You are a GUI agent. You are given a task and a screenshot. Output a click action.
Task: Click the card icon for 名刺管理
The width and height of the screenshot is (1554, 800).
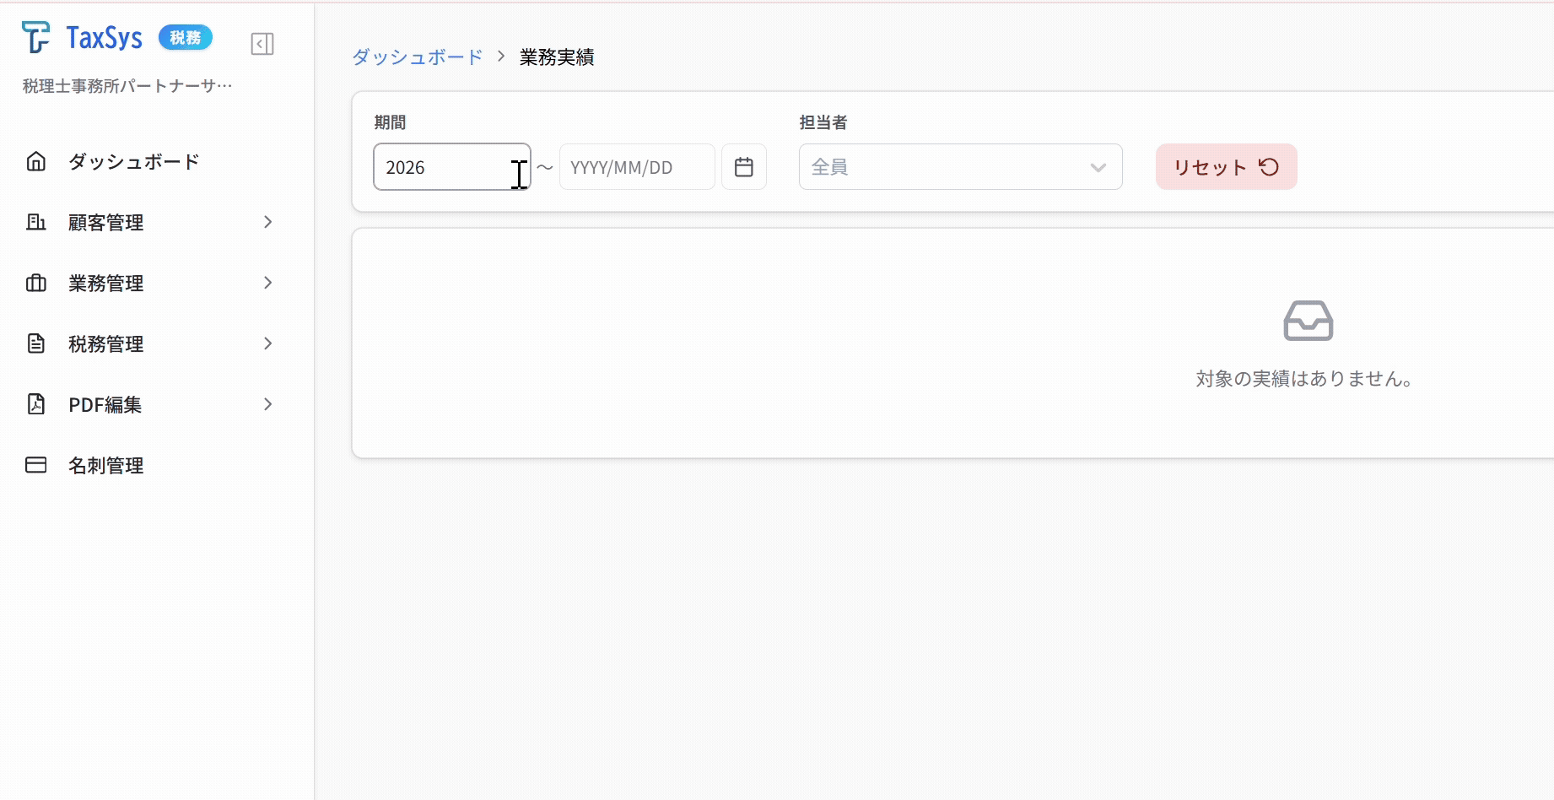tap(36, 465)
